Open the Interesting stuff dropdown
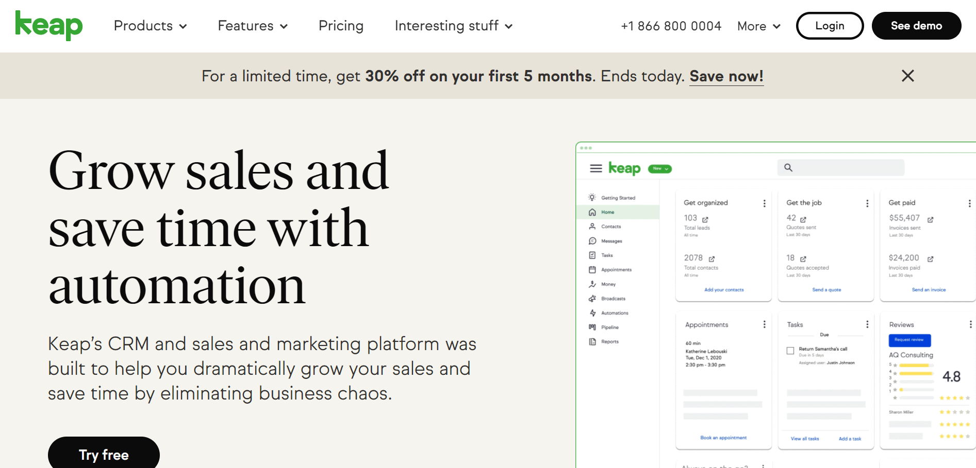Viewport: 976px width, 468px height. pyautogui.click(x=454, y=26)
